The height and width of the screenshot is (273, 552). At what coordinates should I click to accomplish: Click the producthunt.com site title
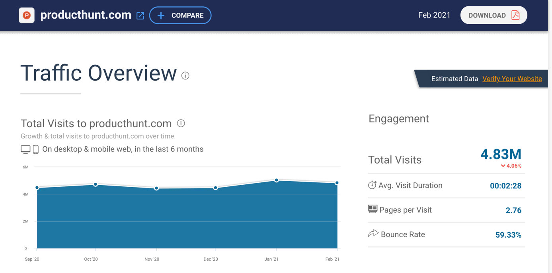(86, 15)
